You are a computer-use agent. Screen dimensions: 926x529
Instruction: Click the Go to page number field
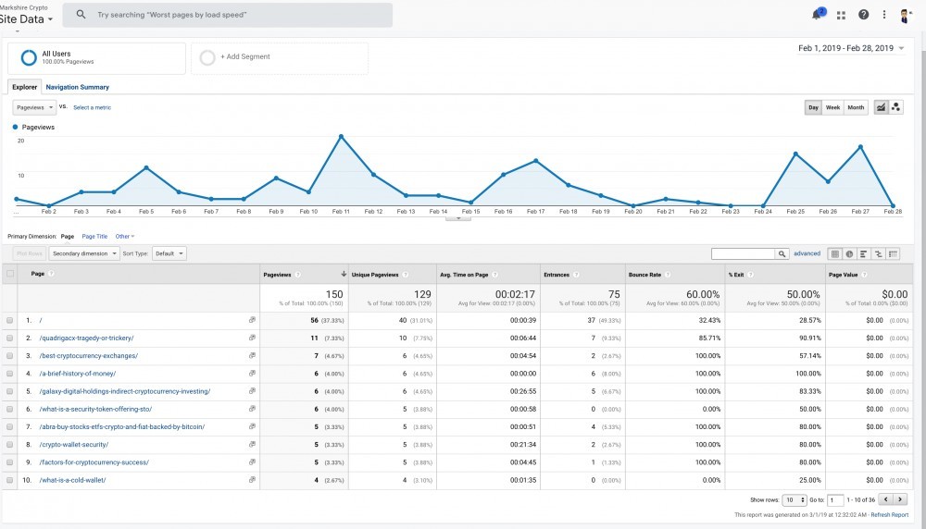pyautogui.click(x=835, y=500)
